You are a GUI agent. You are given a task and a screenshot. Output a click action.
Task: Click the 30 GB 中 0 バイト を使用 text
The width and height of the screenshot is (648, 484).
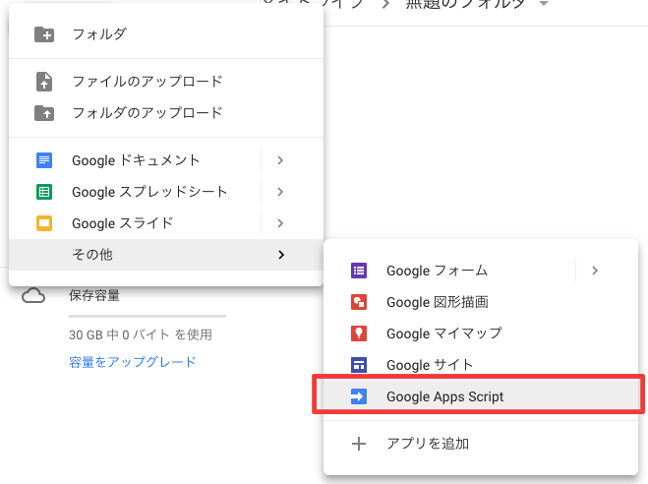[141, 334]
